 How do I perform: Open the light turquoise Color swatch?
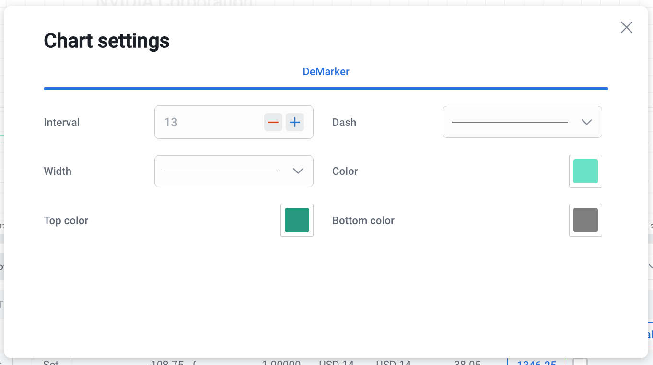(x=585, y=171)
